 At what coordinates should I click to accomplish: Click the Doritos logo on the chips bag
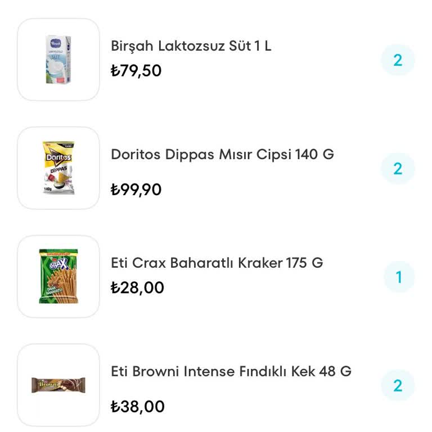58,155
